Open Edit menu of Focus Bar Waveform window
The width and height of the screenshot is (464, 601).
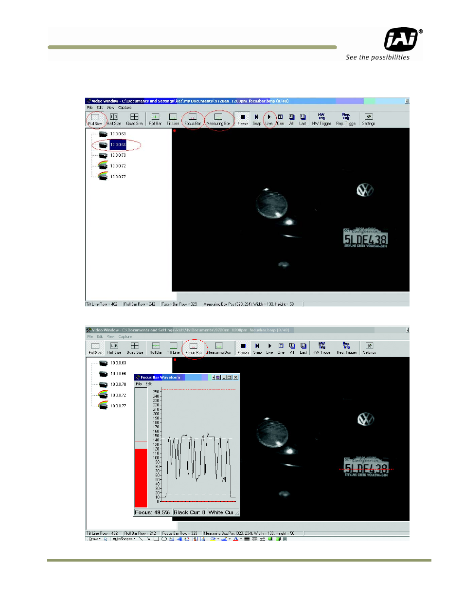pyautogui.click(x=148, y=384)
